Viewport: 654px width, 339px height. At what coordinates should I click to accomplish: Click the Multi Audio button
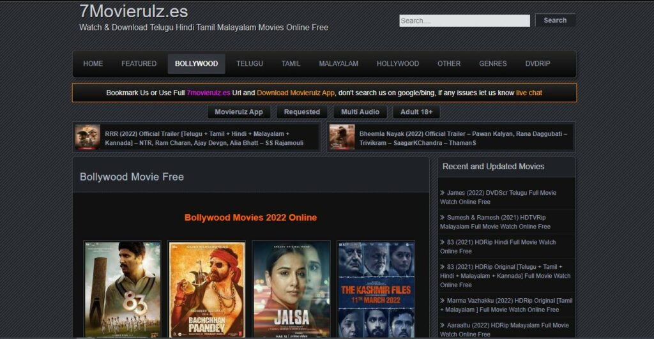pos(360,112)
